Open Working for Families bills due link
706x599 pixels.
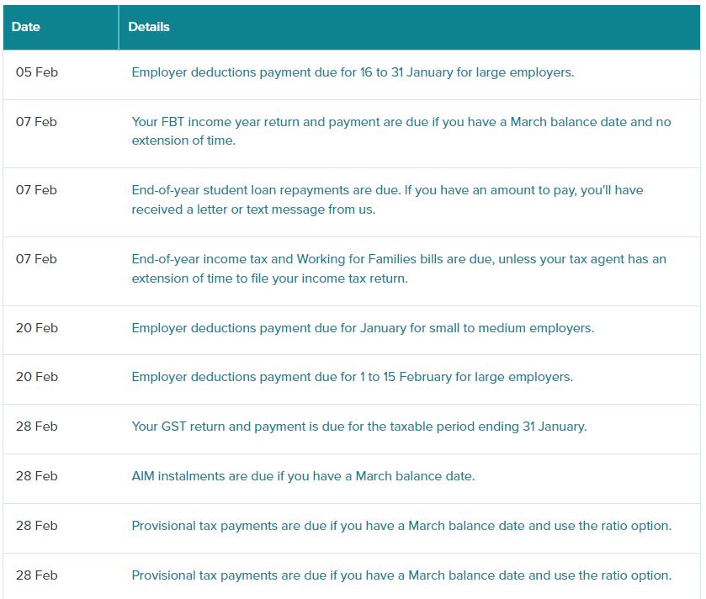coord(399,268)
